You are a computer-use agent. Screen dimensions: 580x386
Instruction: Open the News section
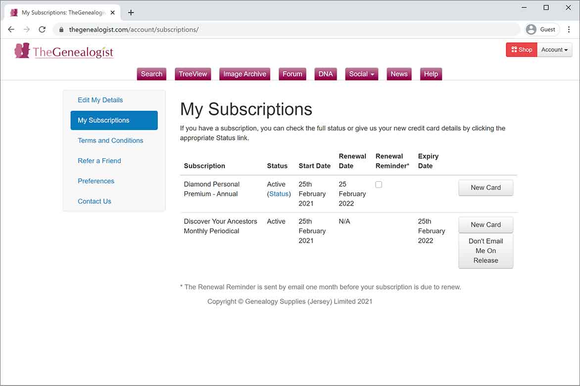[399, 74]
